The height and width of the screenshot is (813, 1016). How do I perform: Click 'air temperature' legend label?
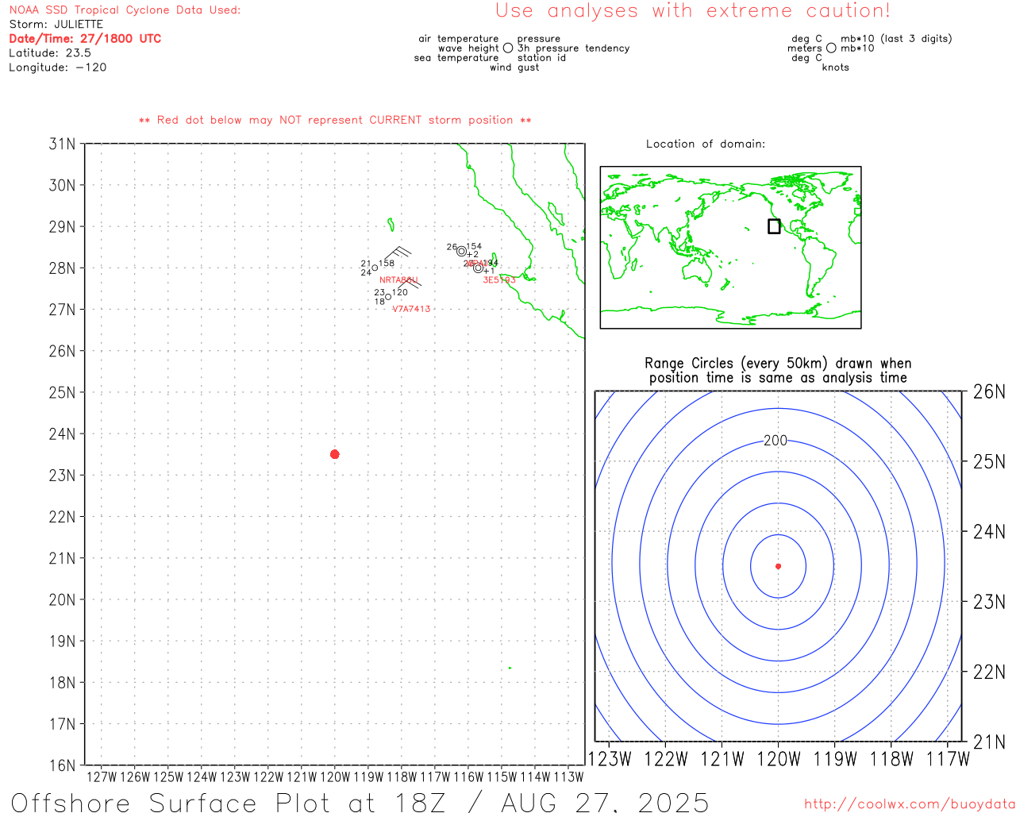[459, 38]
